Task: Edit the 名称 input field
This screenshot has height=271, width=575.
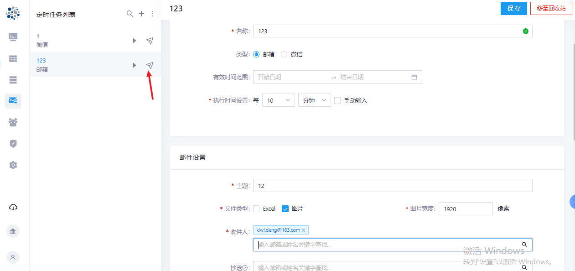Action: coord(393,31)
